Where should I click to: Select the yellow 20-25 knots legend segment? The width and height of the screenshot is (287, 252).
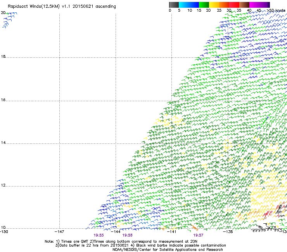pos(214,5)
